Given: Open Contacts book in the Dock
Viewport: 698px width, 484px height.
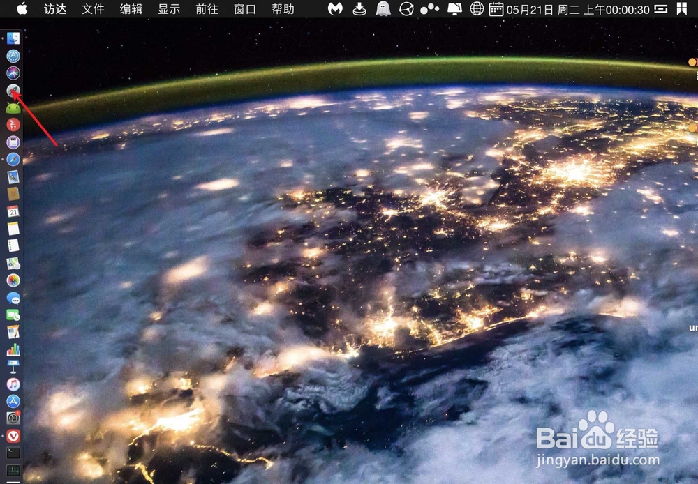Looking at the screenshot, I should click(x=13, y=194).
